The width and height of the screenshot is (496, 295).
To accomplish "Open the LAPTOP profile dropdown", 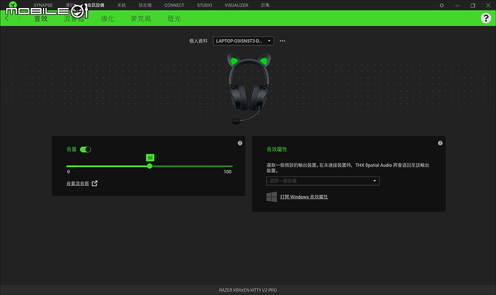I will [243, 41].
